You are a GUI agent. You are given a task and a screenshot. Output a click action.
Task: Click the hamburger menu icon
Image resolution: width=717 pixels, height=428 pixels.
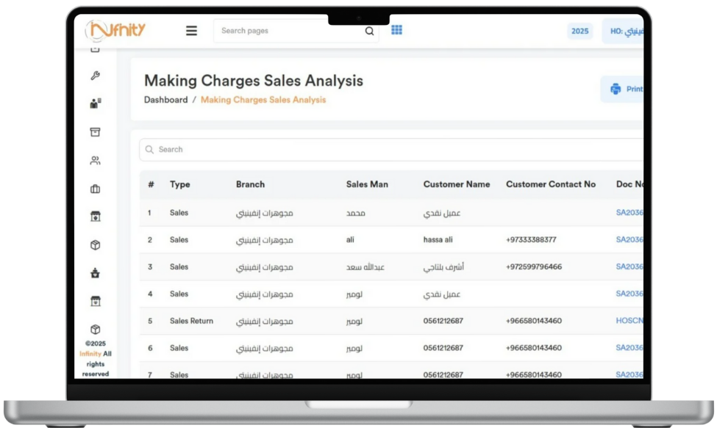(191, 31)
